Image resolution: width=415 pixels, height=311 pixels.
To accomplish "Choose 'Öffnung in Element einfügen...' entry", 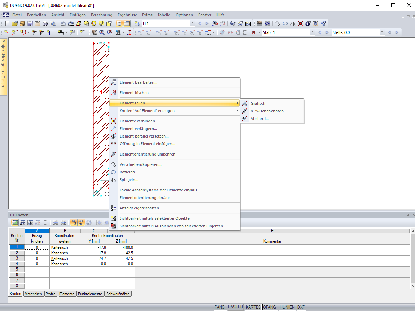I will click(x=174, y=144).
